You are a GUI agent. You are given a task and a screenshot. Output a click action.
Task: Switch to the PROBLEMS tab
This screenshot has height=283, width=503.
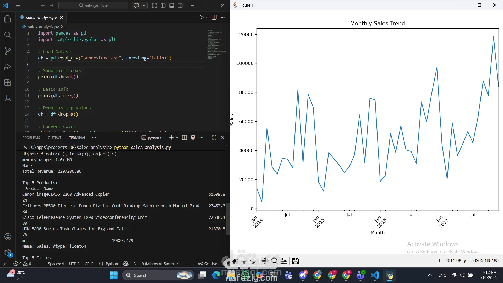(x=31, y=138)
